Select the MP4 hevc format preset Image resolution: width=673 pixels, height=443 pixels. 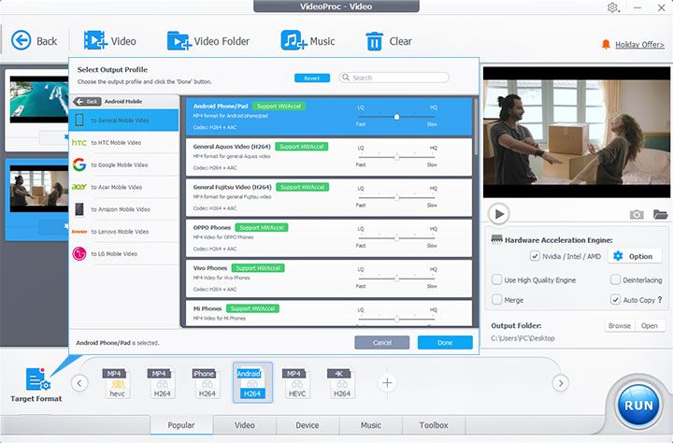(117, 383)
